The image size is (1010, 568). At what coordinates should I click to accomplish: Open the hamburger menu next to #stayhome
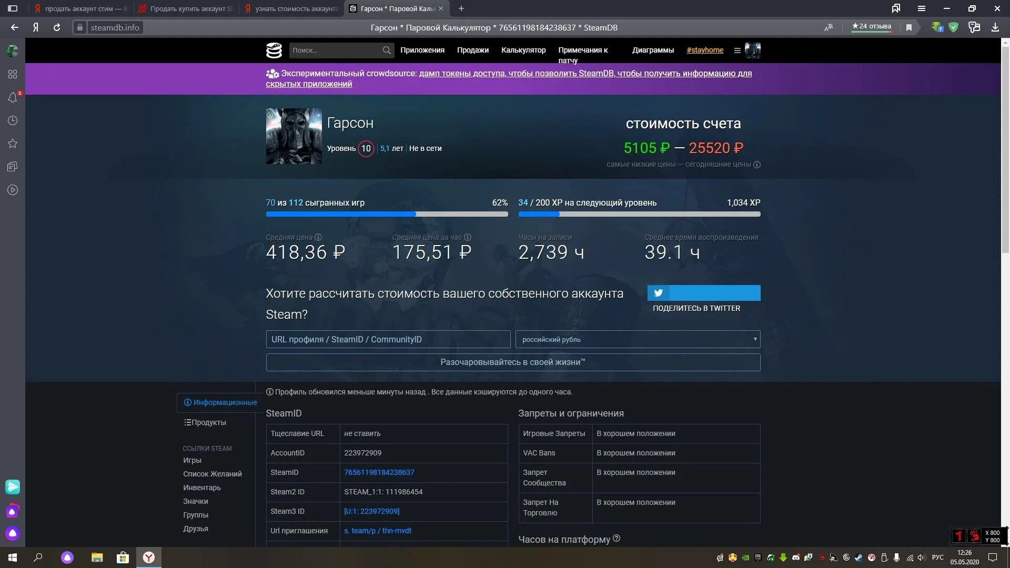[737, 50]
